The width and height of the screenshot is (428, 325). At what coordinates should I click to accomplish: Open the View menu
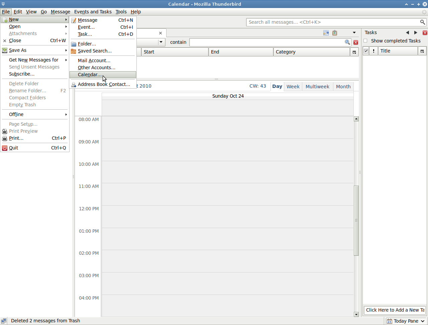31,12
